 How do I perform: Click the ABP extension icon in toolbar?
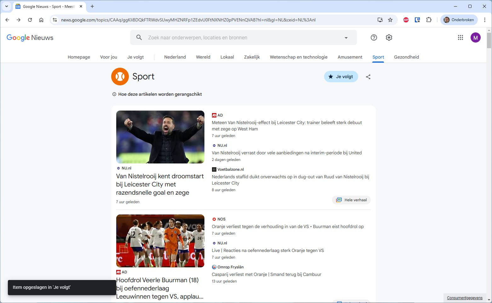click(x=406, y=20)
